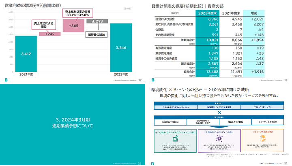Click the 2021年度末 column header
The image size is (292, 166).
(x=231, y=13)
